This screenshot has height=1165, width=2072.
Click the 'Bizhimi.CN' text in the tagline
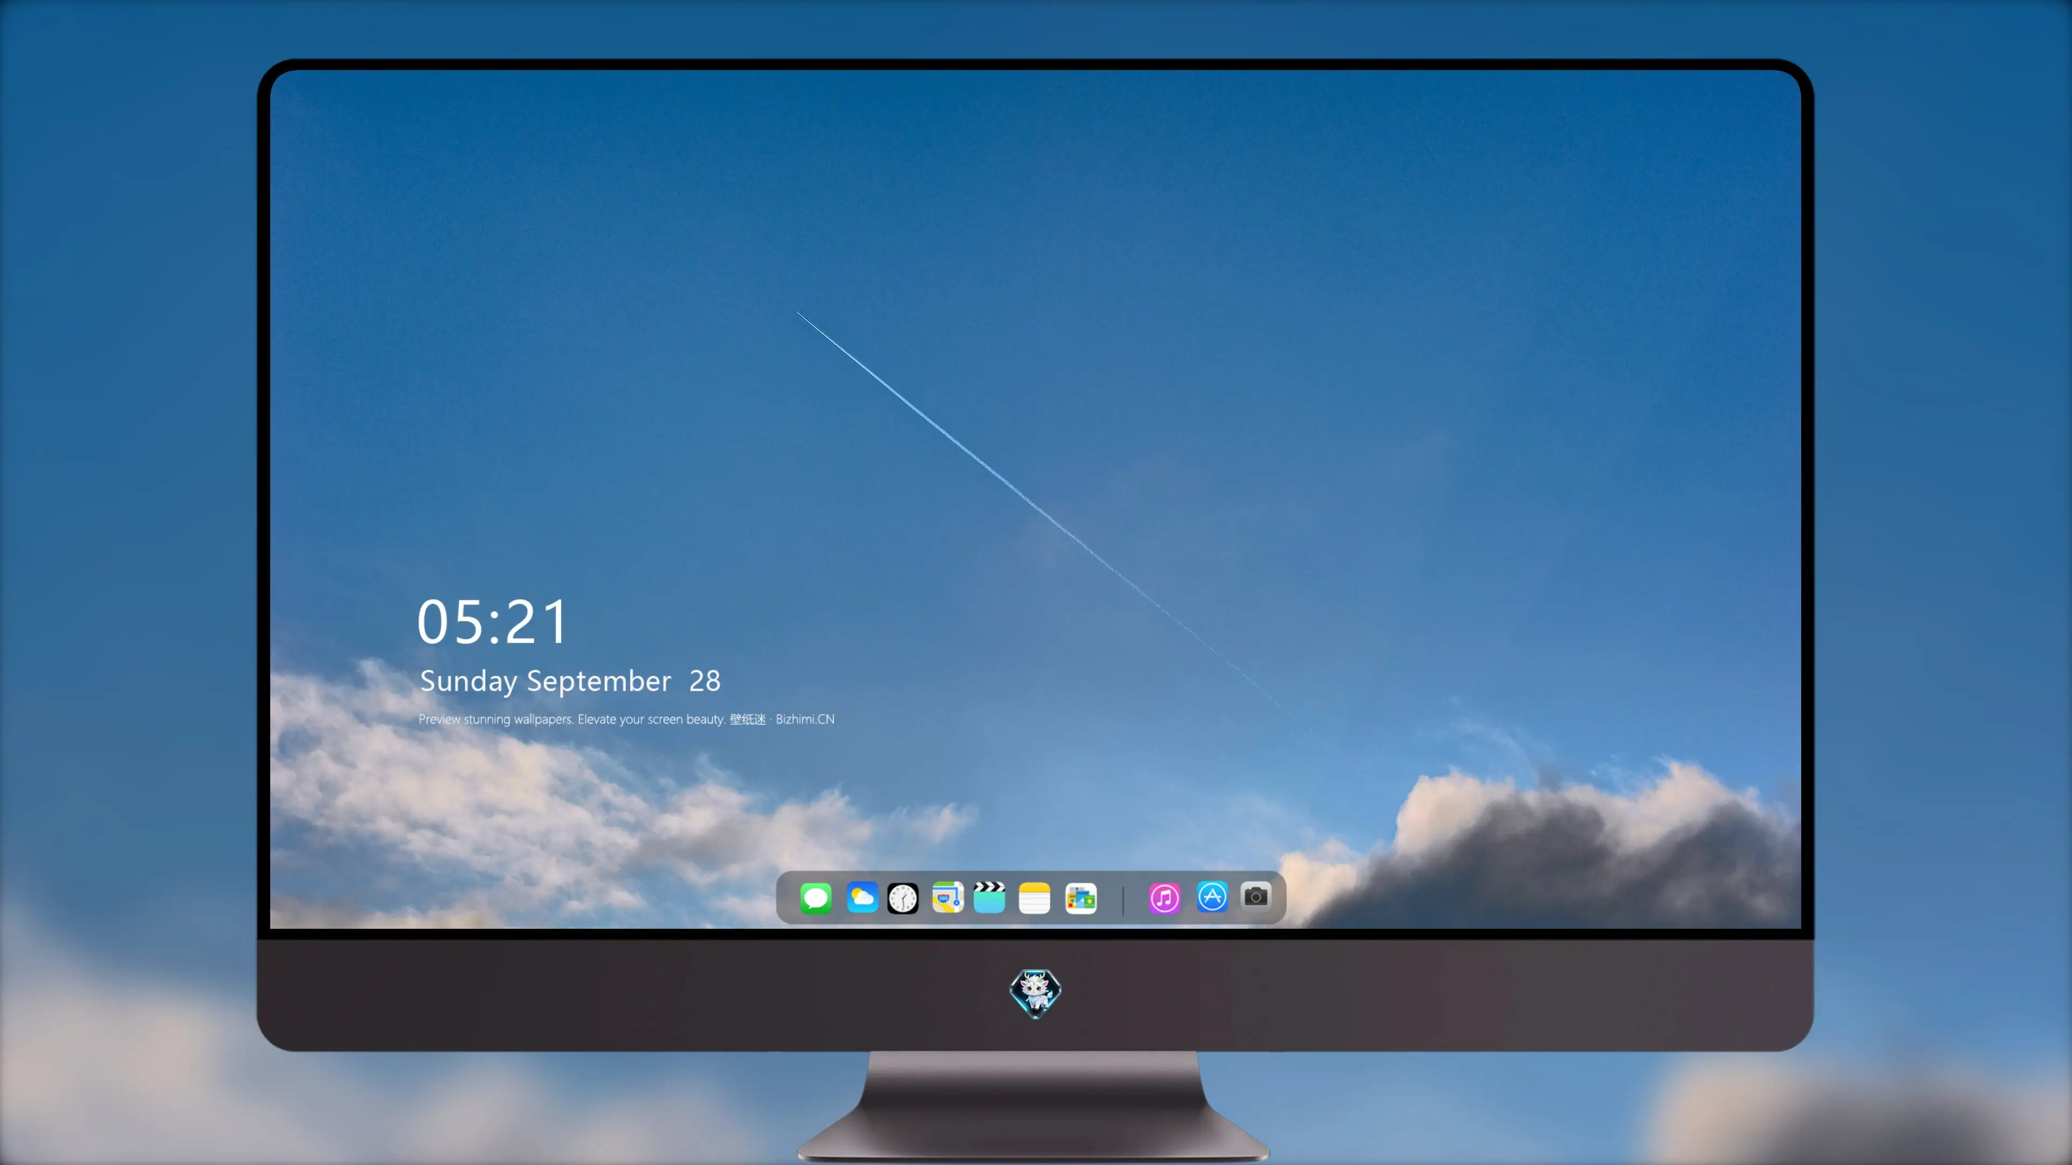[x=805, y=719]
